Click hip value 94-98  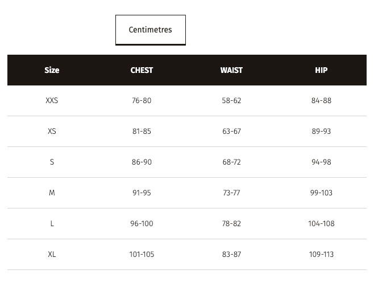click(x=321, y=162)
